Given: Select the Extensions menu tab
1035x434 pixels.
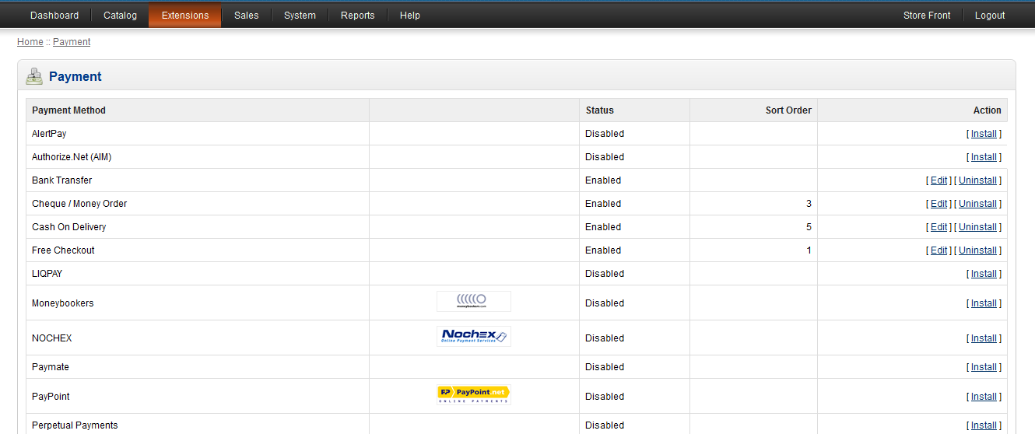Looking at the screenshot, I should [185, 16].
